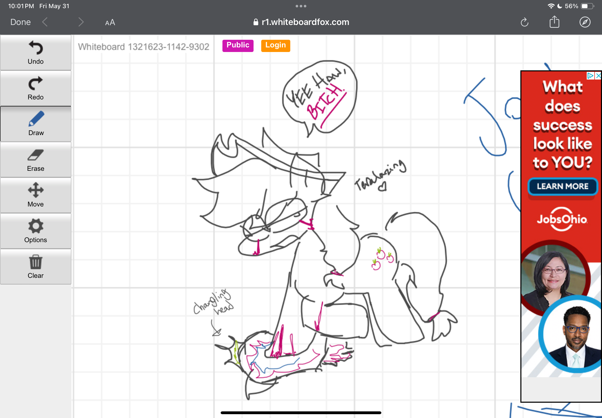Click the Undo arrow tool
The image size is (602, 418).
pos(36,53)
